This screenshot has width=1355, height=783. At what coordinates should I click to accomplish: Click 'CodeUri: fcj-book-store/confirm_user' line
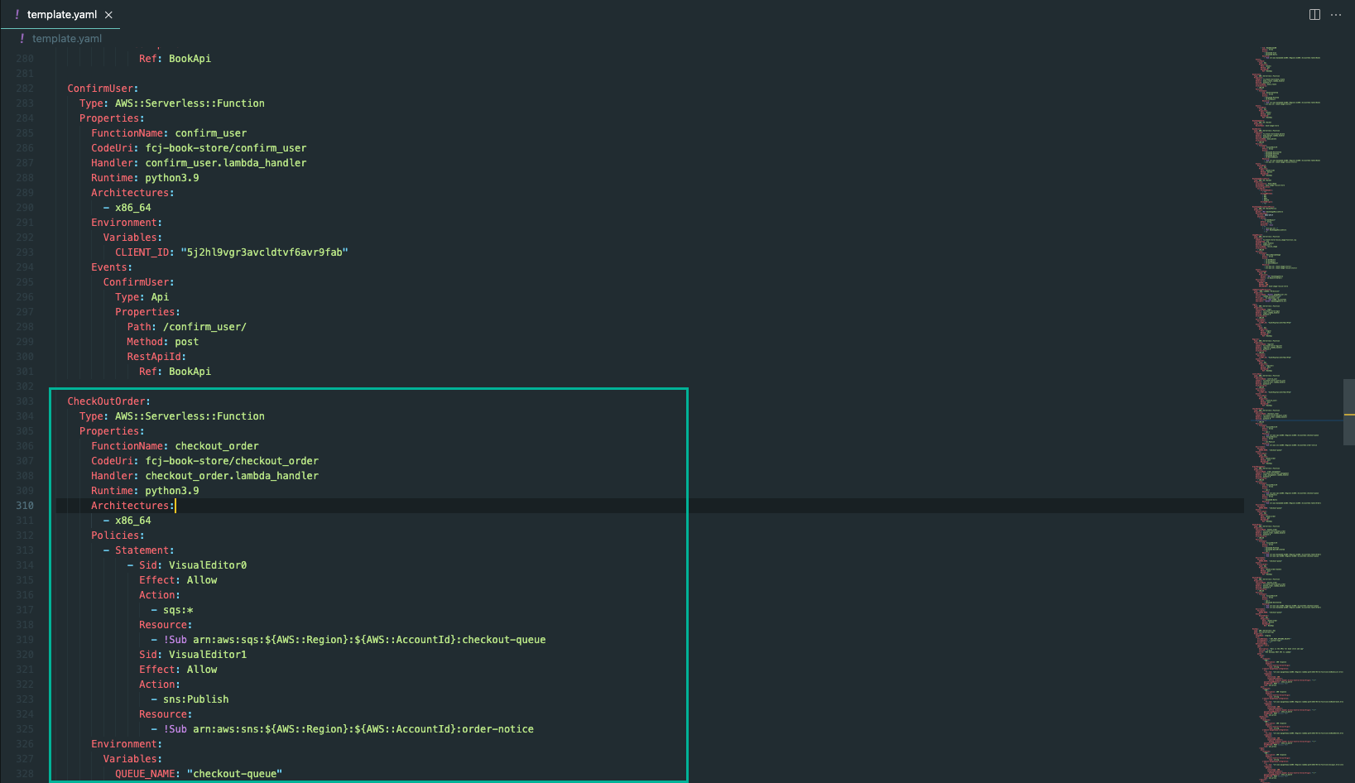coord(199,148)
